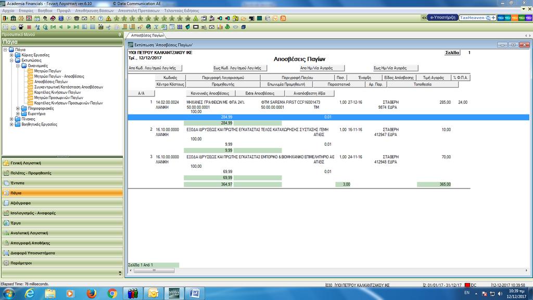Click the green money bag icon

click(x=227, y=27)
